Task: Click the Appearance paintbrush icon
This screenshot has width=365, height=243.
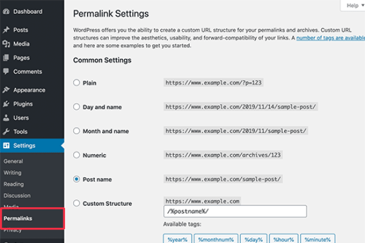Action: point(6,90)
